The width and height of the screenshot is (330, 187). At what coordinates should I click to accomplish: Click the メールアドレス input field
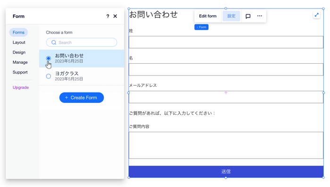[x=226, y=97]
